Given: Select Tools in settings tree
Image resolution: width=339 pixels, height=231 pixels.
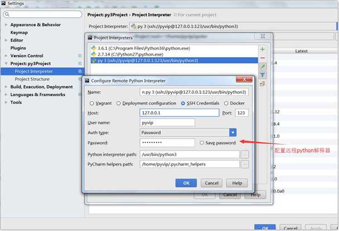Looking at the screenshot, I should click(16, 102).
